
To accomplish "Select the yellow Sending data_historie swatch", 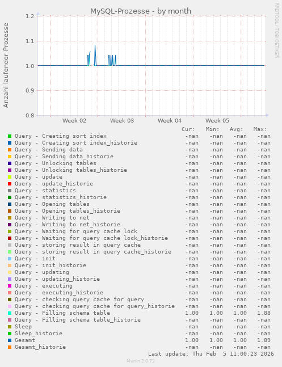I will [x=10, y=157].
